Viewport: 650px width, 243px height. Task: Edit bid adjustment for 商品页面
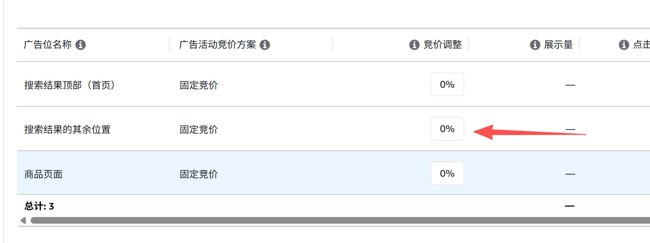(447, 173)
